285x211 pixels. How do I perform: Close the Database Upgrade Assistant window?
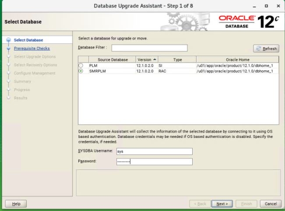click(278, 6)
